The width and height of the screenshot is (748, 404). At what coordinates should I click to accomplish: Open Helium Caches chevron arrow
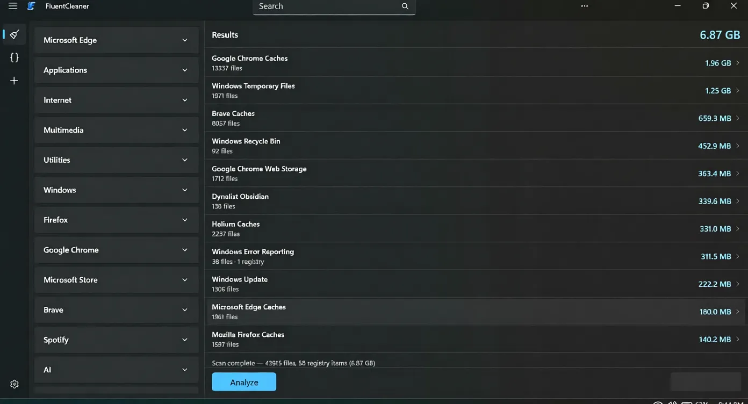pyautogui.click(x=738, y=229)
